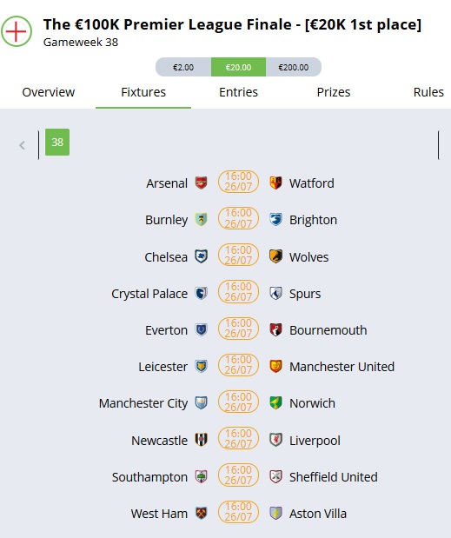Click the Wolves club crest

[x=275, y=256]
